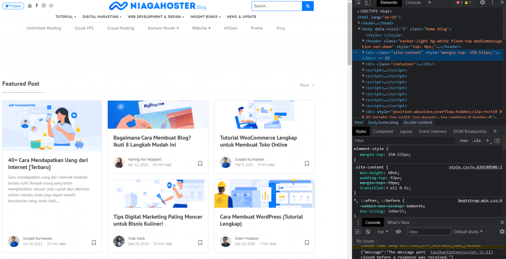Click author avatar of Ilham Mubarok
506x259 pixels.
225,241
